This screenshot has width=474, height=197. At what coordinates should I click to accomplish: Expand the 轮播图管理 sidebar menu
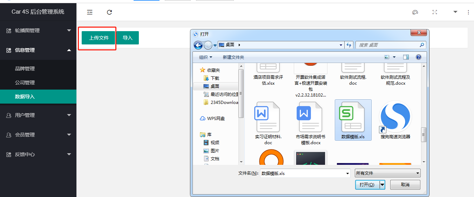38,30
